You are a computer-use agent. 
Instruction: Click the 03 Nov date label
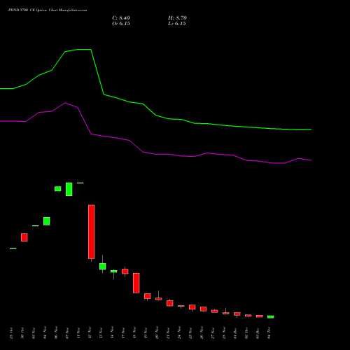34,333
